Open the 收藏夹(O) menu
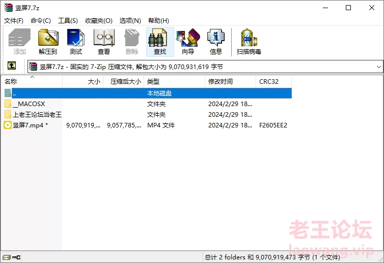The image size is (384, 263). tap(99, 21)
